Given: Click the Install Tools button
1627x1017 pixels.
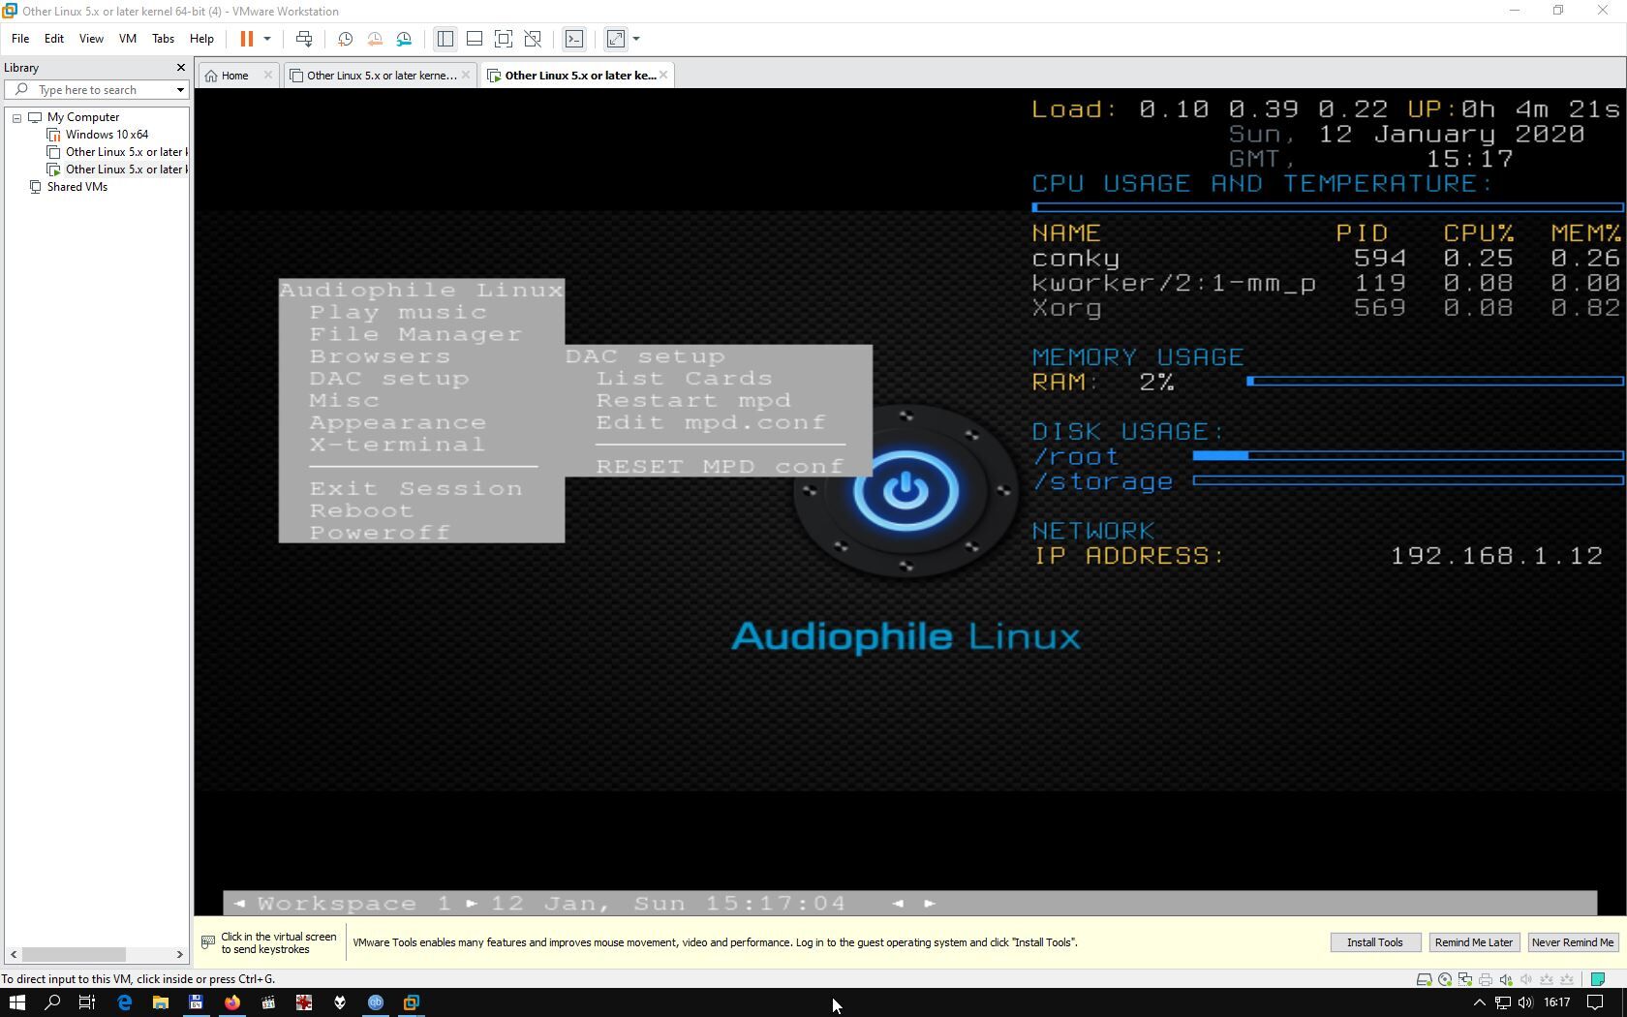Looking at the screenshot, I should point(1374,942).
